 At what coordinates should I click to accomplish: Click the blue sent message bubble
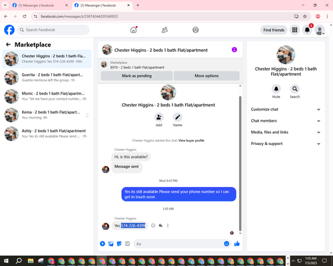point(178,194)
